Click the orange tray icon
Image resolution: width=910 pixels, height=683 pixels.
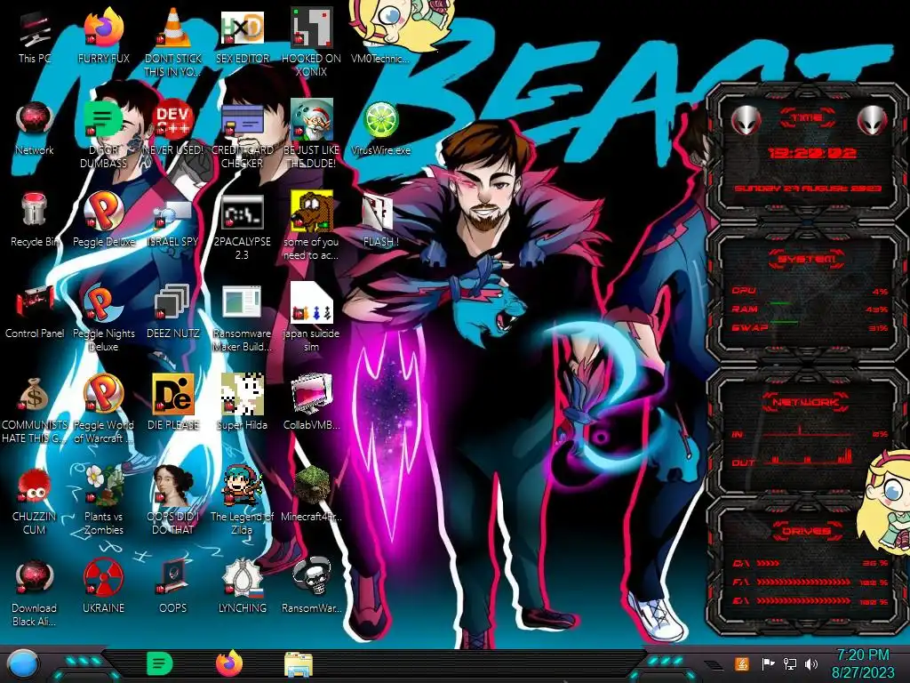[742, 663]
